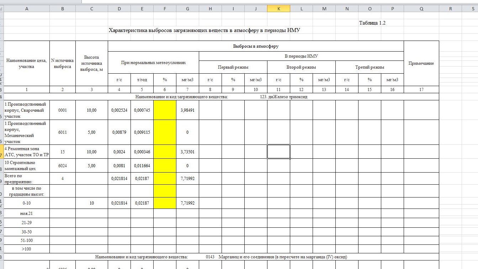Viewport: 478px width, 269px height.
Task: Select source number cell 6011
Action: [63, 132]
